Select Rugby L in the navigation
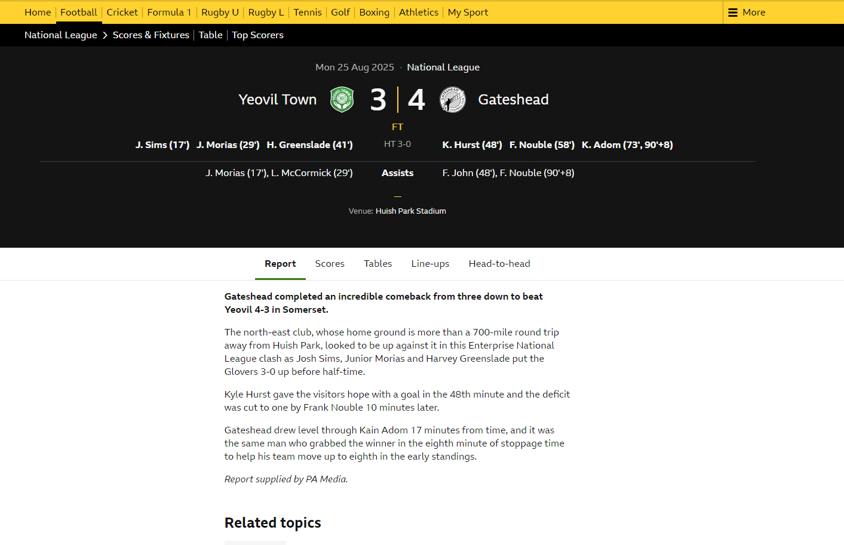Image resolution: width=844 pixels, height=545 pixels. (266, 12)
